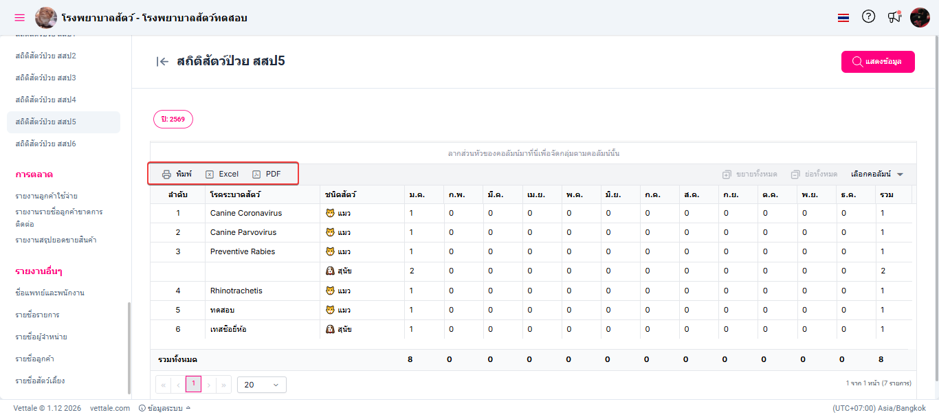Click the แสดงข้อมูล search button

point(878,62)
